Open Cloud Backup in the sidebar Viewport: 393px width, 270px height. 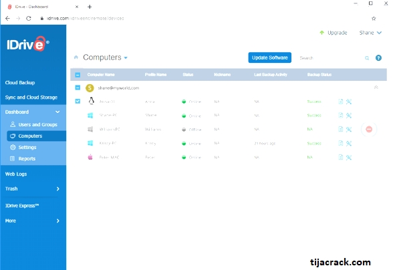click(x=20, y=82)
